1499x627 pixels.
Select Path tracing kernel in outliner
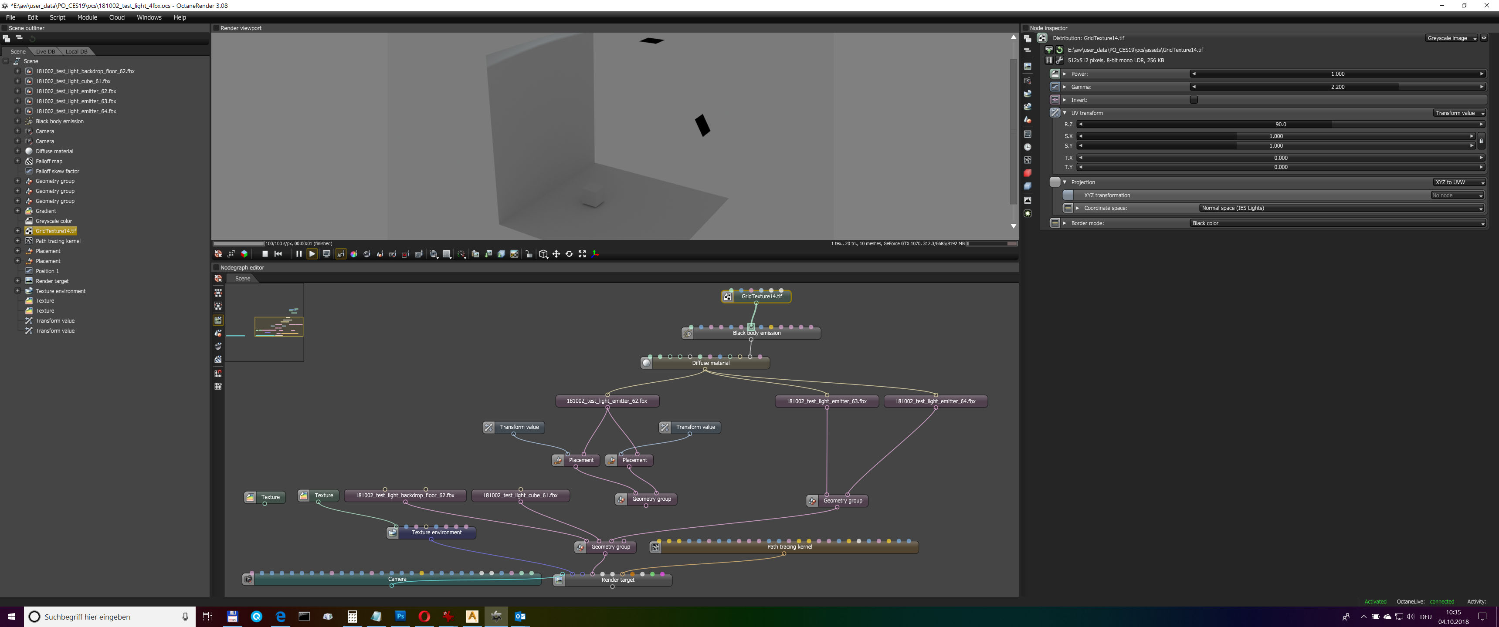(x=58, y=241)
